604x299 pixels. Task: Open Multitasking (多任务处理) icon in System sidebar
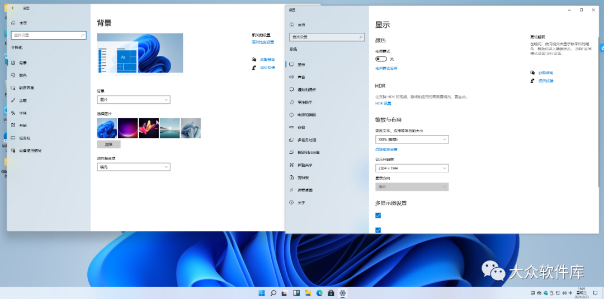pos(291,140)
